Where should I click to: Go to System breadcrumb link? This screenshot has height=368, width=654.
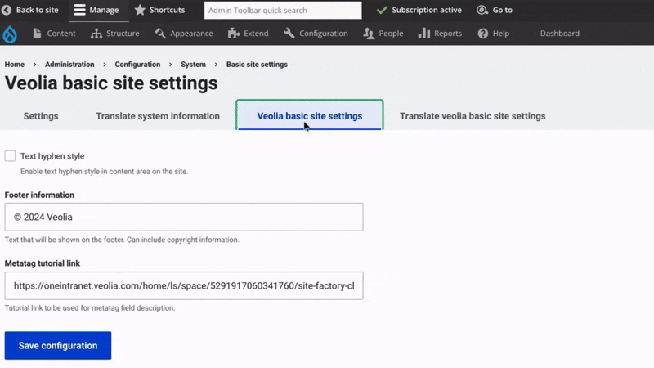pos(193,65)
